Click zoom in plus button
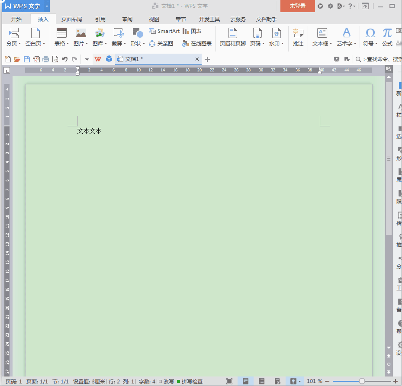This screenshot has height=386, width=402. coord(396,381)
